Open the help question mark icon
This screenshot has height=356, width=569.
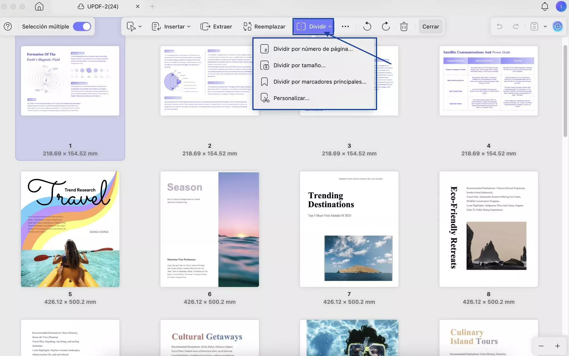click(x=8, y=26)
